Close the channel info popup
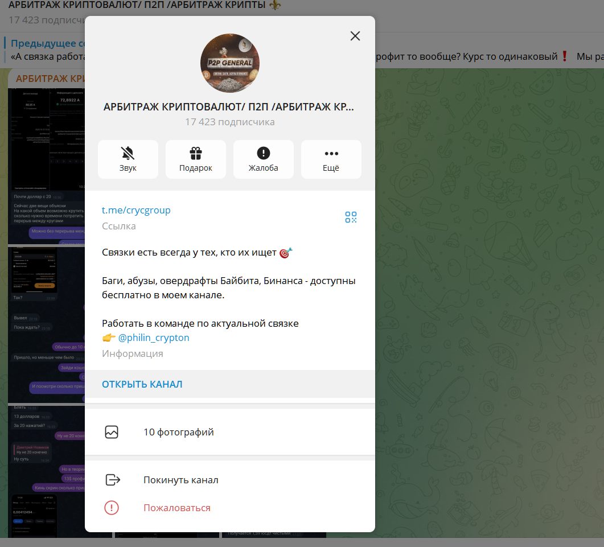604x547 pixels. tap(355, 36)
